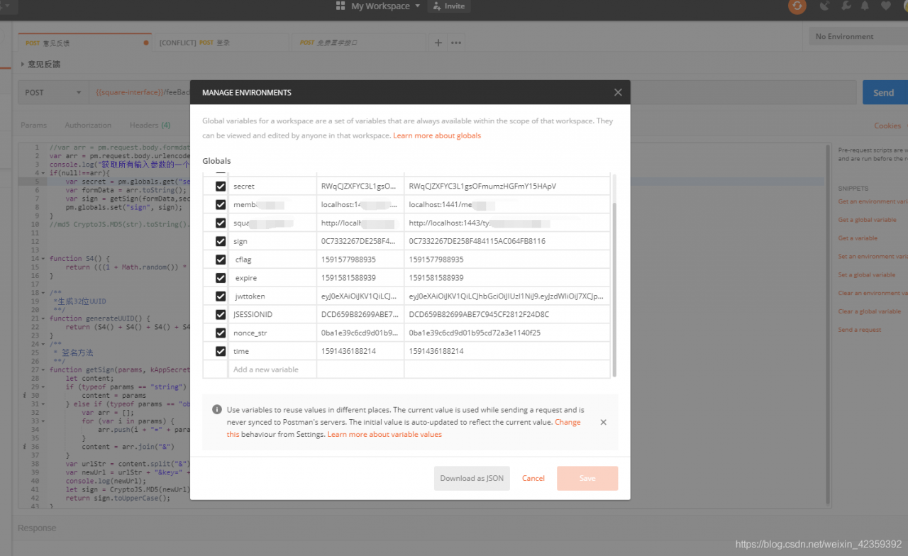Open a new request tab with plus
The image size is (908, 556).
click(438, 43)
